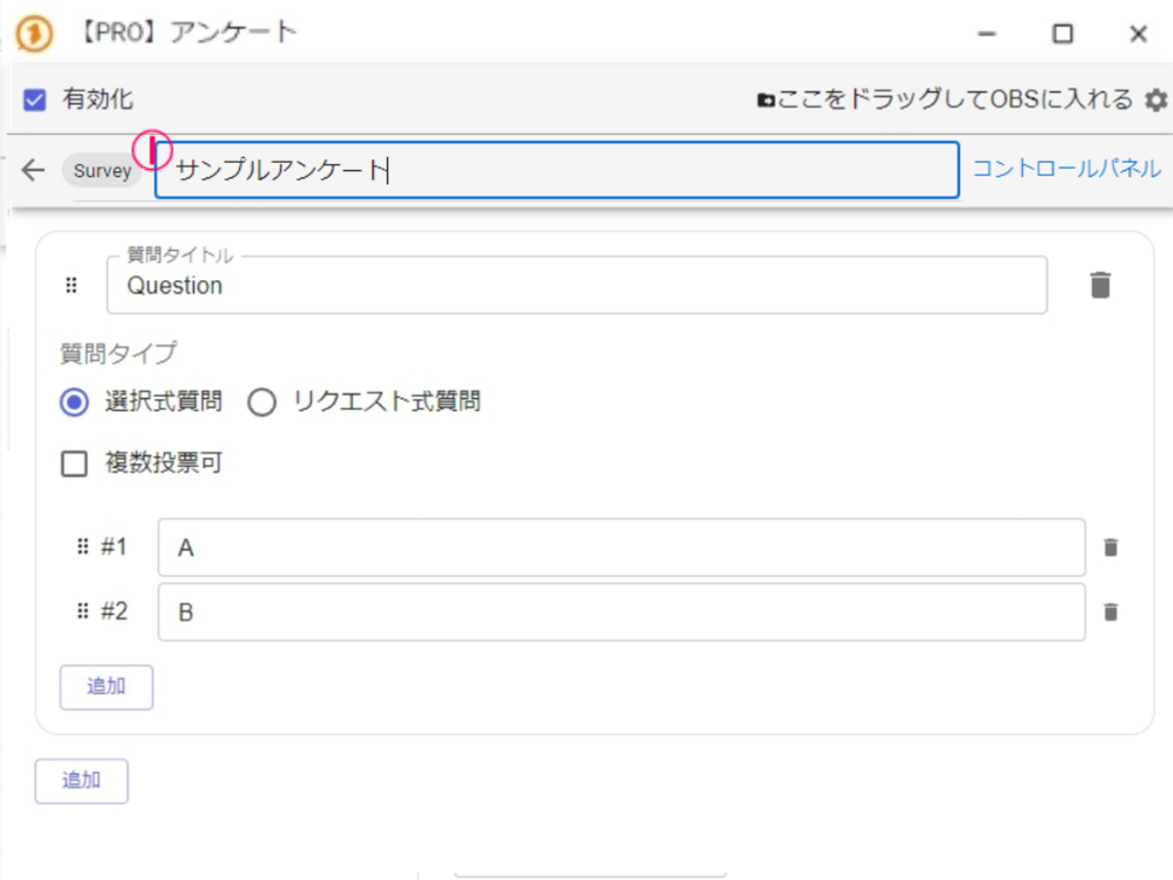Click the OBS drag folder icon

tap(765, 100)
